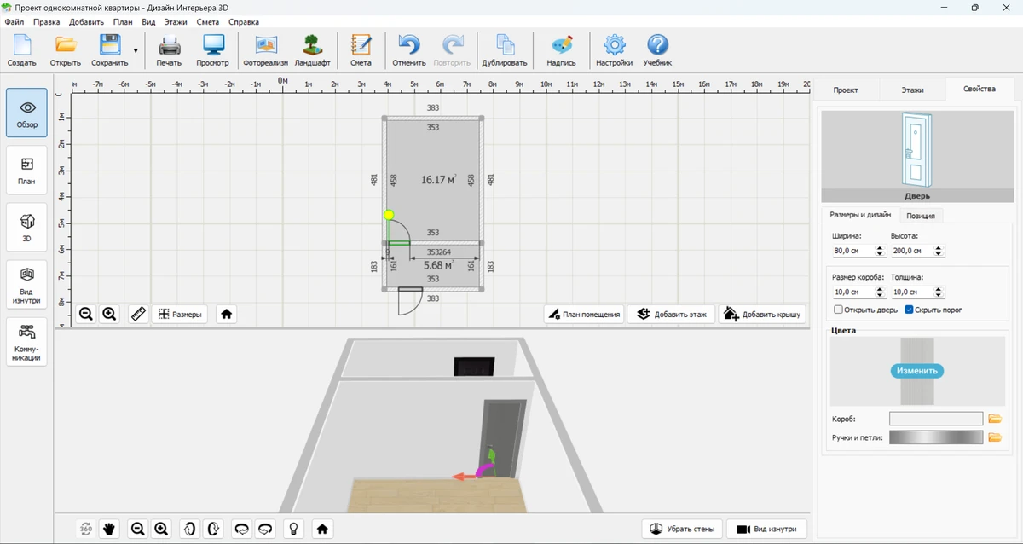Click the Добавить крышу button

pyautogui.click(x=762, y=314)
